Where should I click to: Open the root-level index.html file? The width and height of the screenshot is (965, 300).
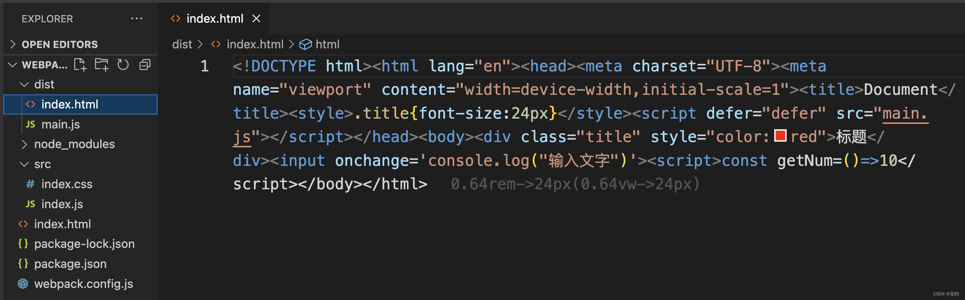pos(80,224)
